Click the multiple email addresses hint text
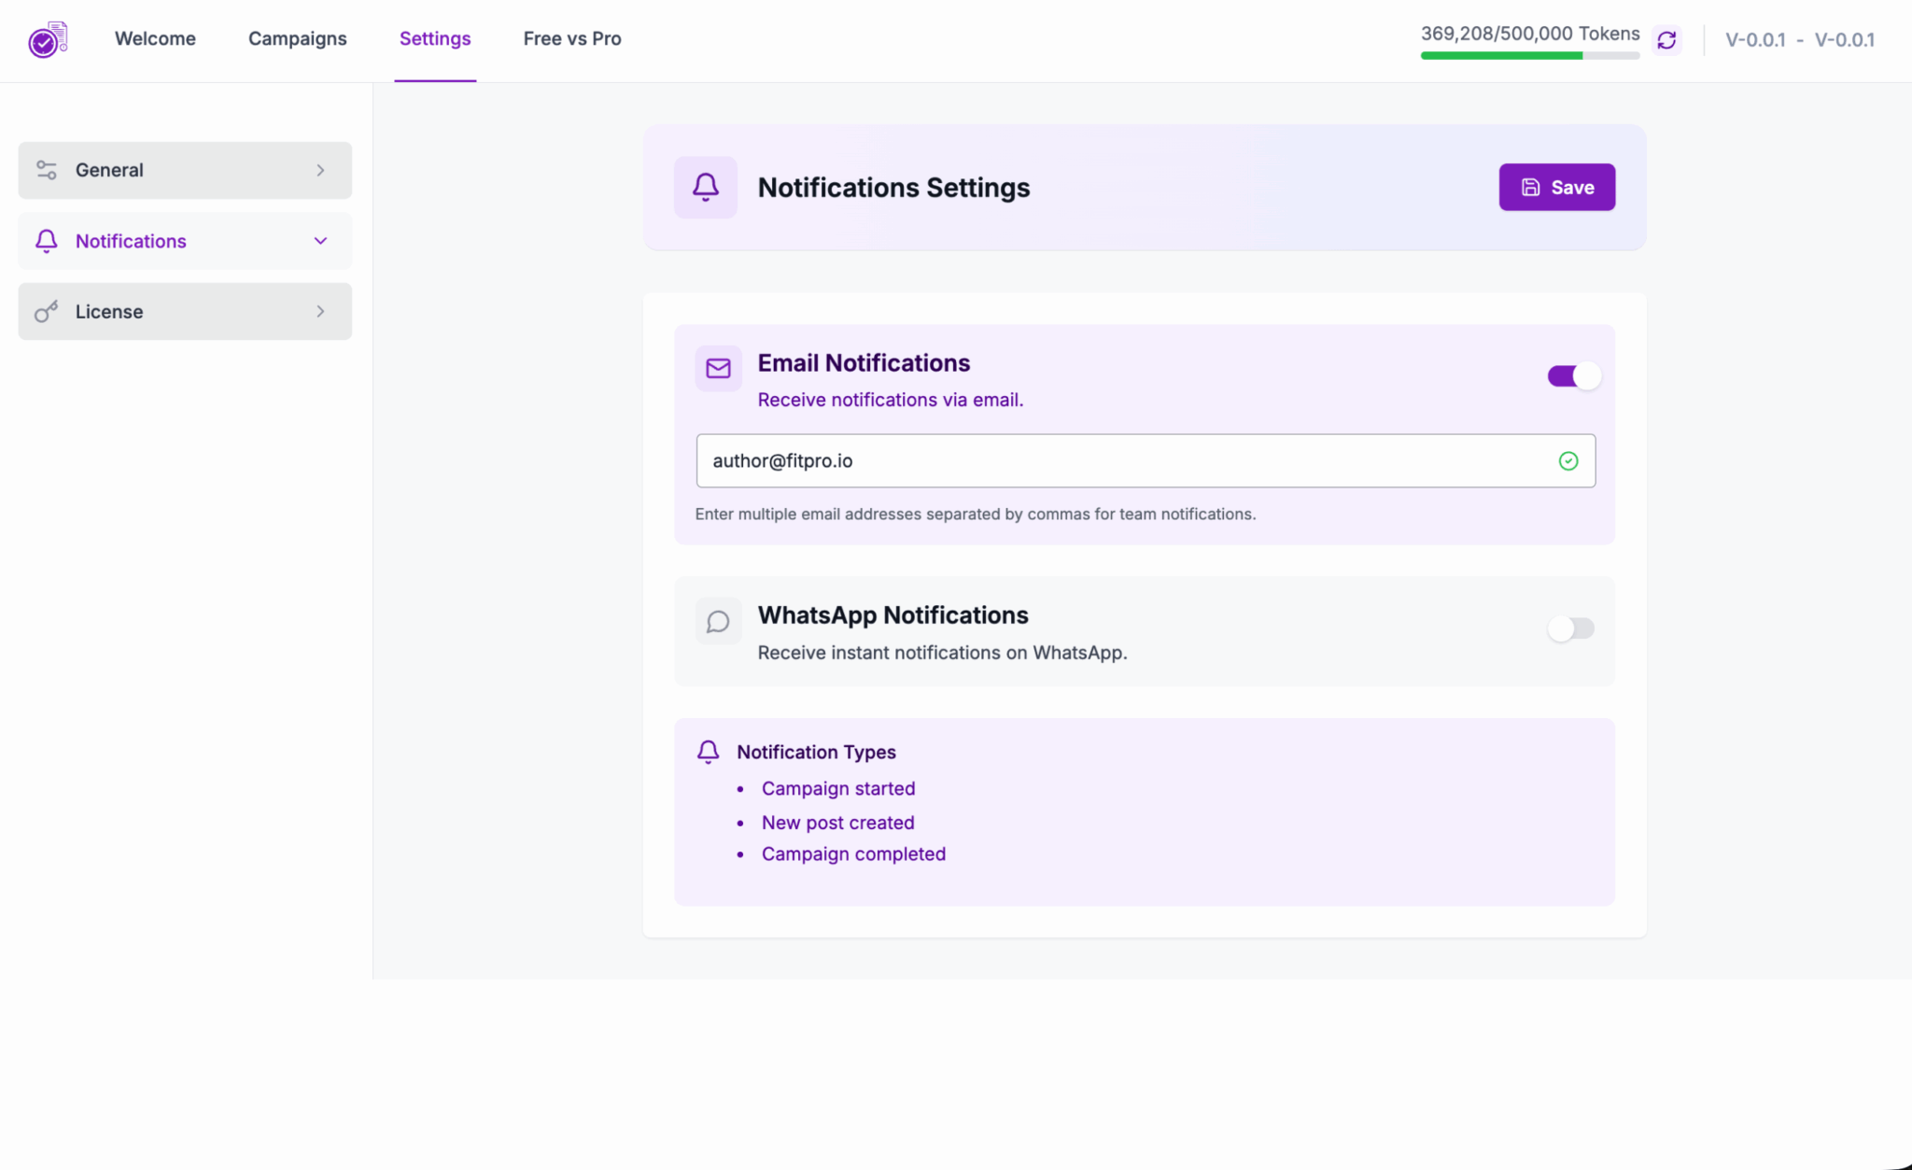 [x=976, y=515]
